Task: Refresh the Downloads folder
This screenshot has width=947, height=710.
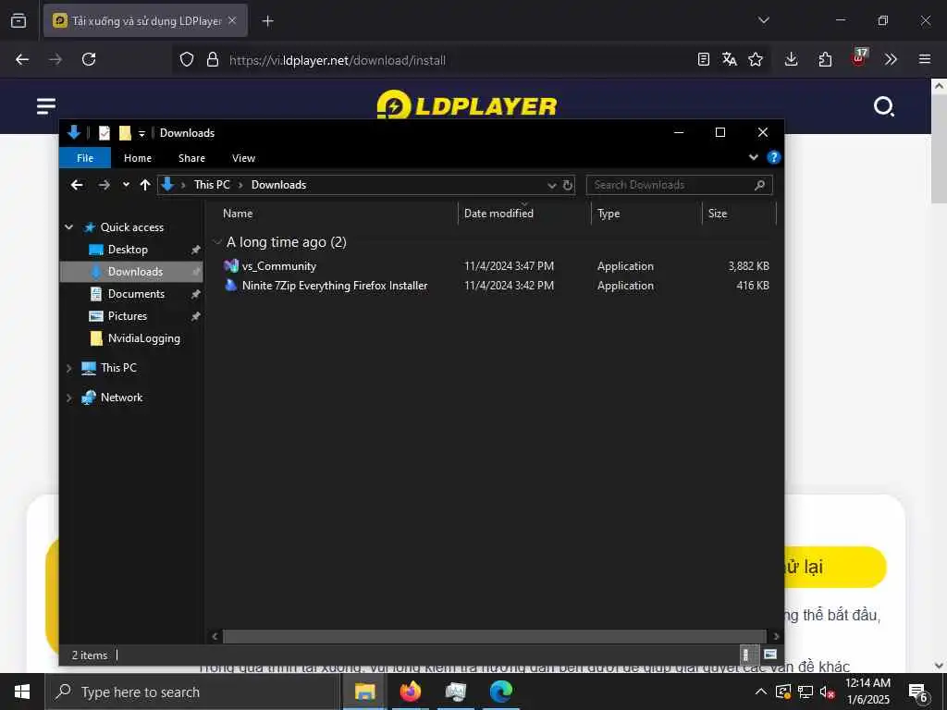Action: tap(568, 185)
